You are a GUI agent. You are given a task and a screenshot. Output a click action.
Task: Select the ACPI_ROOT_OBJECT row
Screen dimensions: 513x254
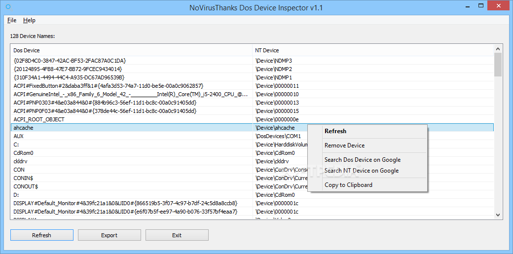252,119
